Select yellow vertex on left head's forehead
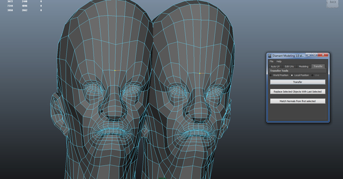Viewport: 343px width, 179px height. (115, 70)
